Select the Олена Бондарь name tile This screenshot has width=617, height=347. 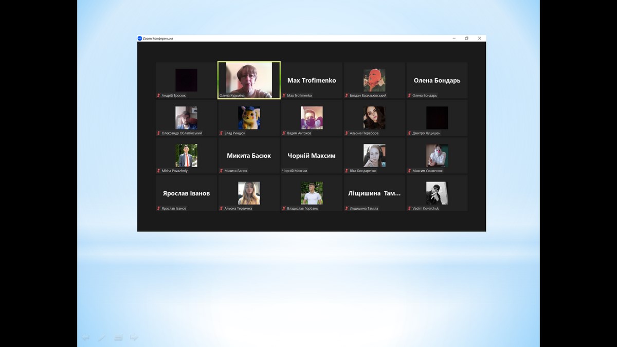437,80
